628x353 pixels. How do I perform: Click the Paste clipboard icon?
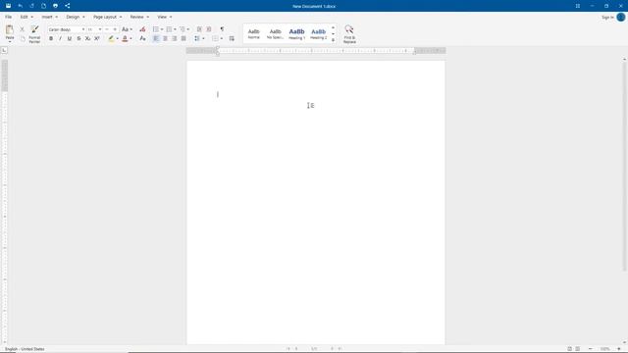10,29
